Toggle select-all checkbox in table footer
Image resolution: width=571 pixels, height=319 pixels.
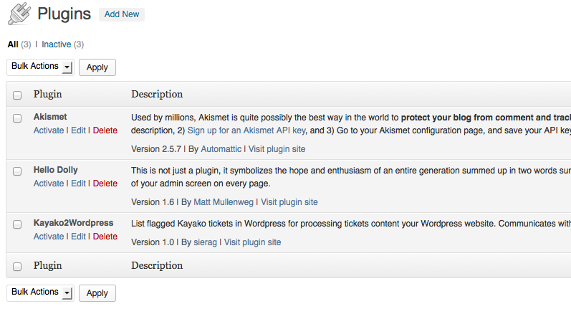click(17, 267)
